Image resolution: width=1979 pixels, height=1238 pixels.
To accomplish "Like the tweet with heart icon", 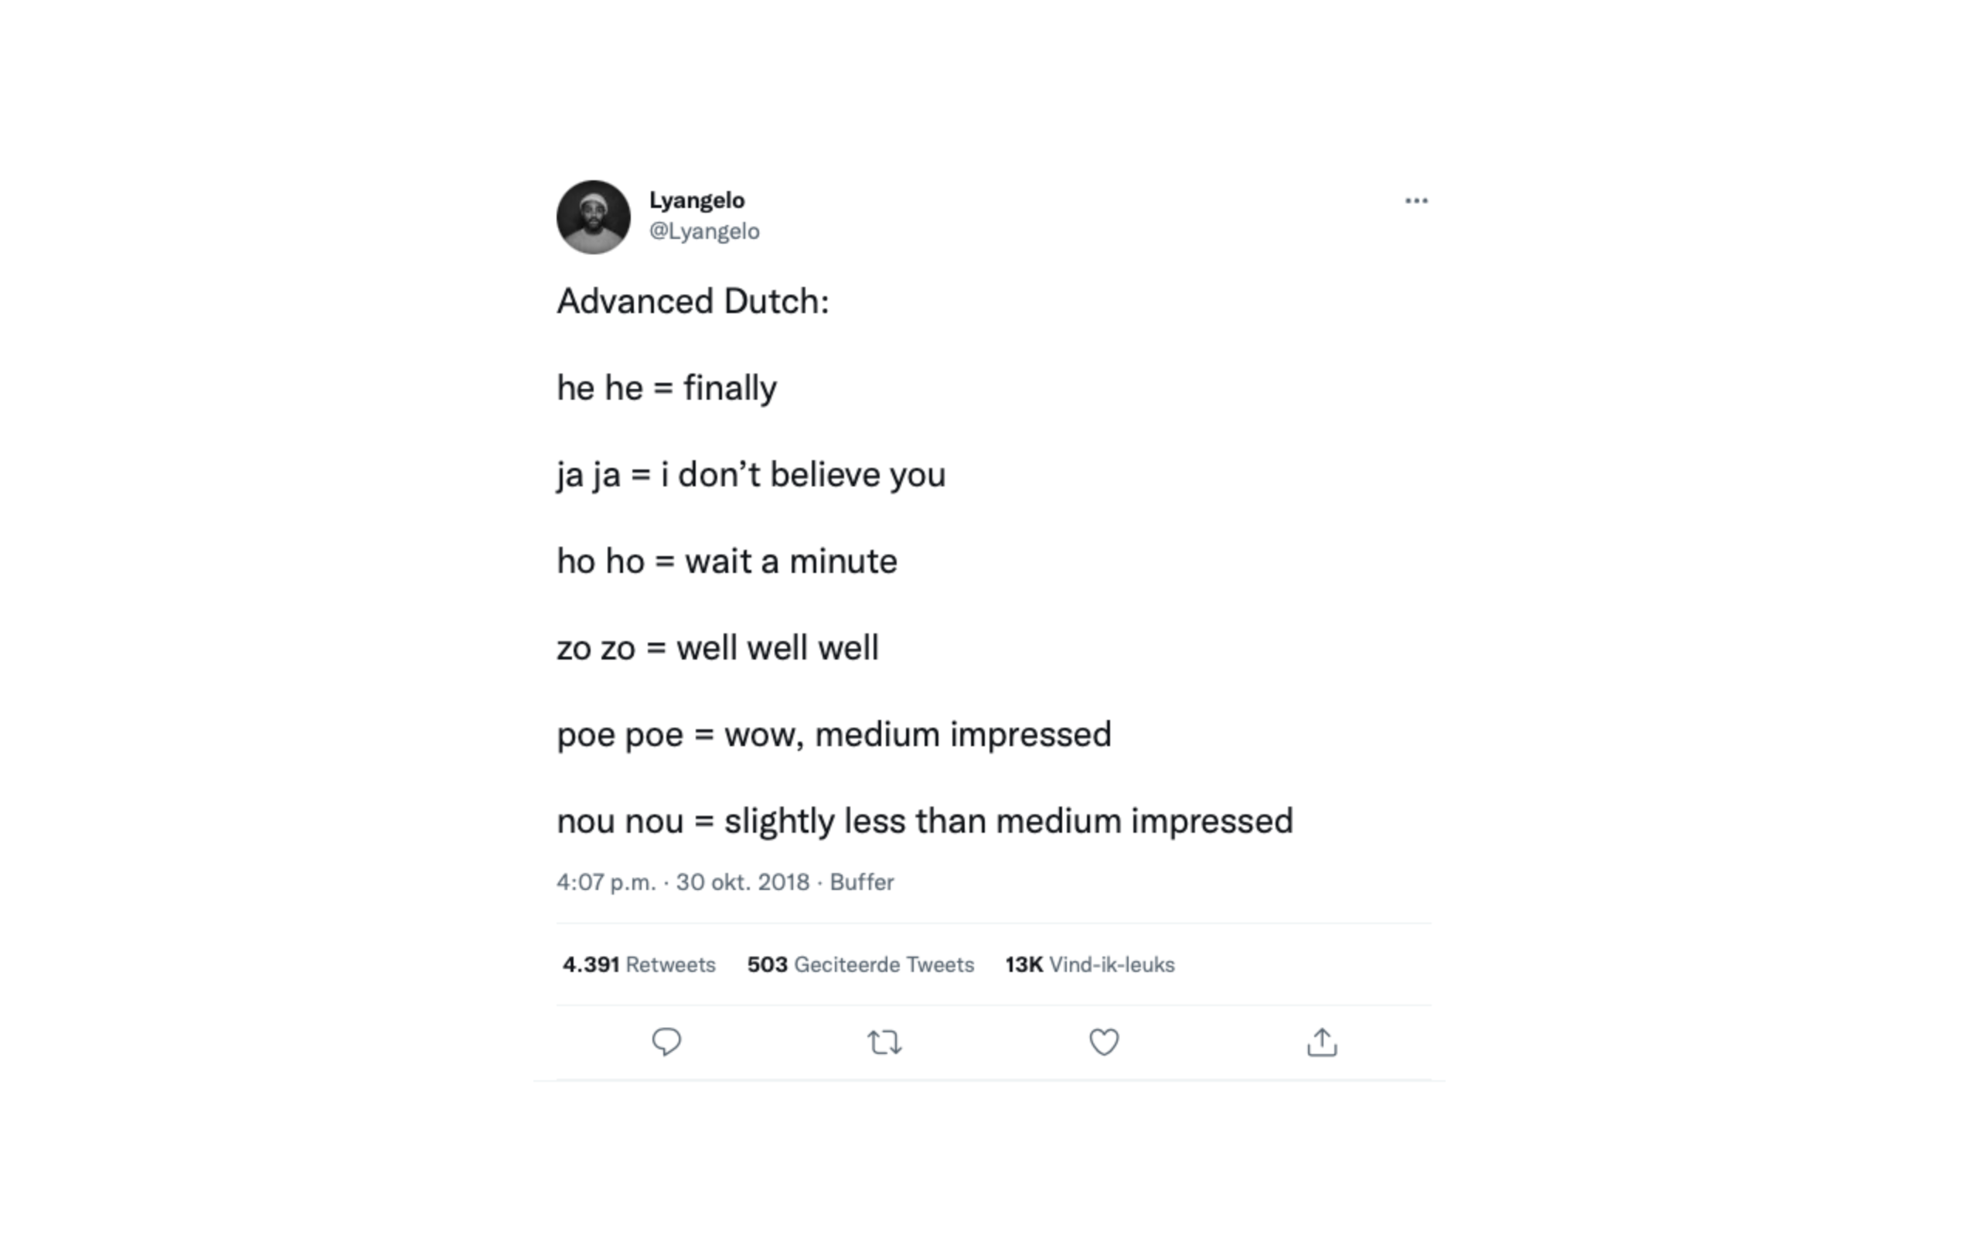I will (1103, 1042).
